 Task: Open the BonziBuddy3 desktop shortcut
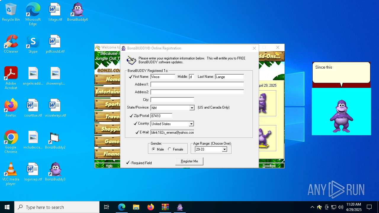pos(55,172)
